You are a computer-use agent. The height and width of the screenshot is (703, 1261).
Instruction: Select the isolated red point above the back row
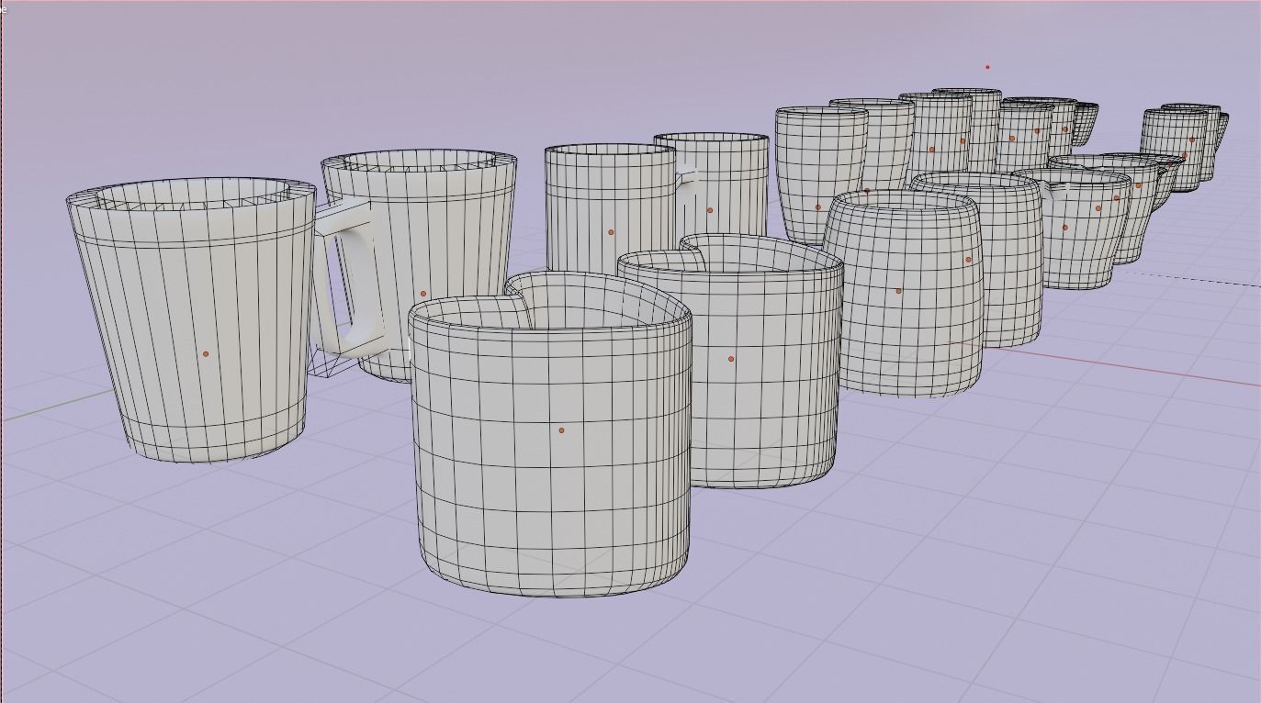(x=987, y=67)
